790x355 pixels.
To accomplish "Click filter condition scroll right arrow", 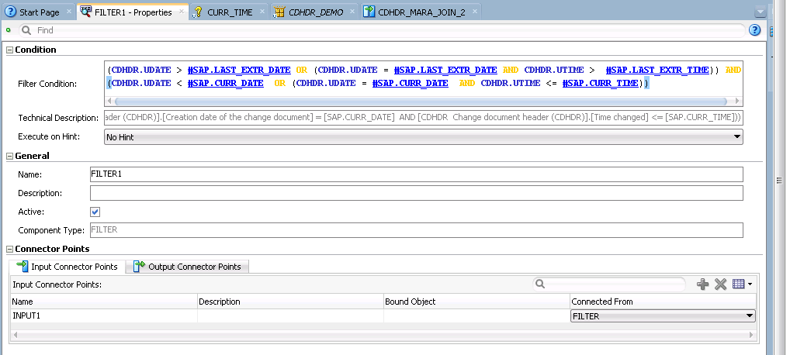I will coord(737,102).
